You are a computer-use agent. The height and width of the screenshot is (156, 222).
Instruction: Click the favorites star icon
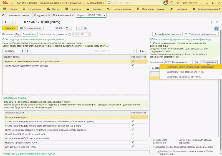pos(177,3)
